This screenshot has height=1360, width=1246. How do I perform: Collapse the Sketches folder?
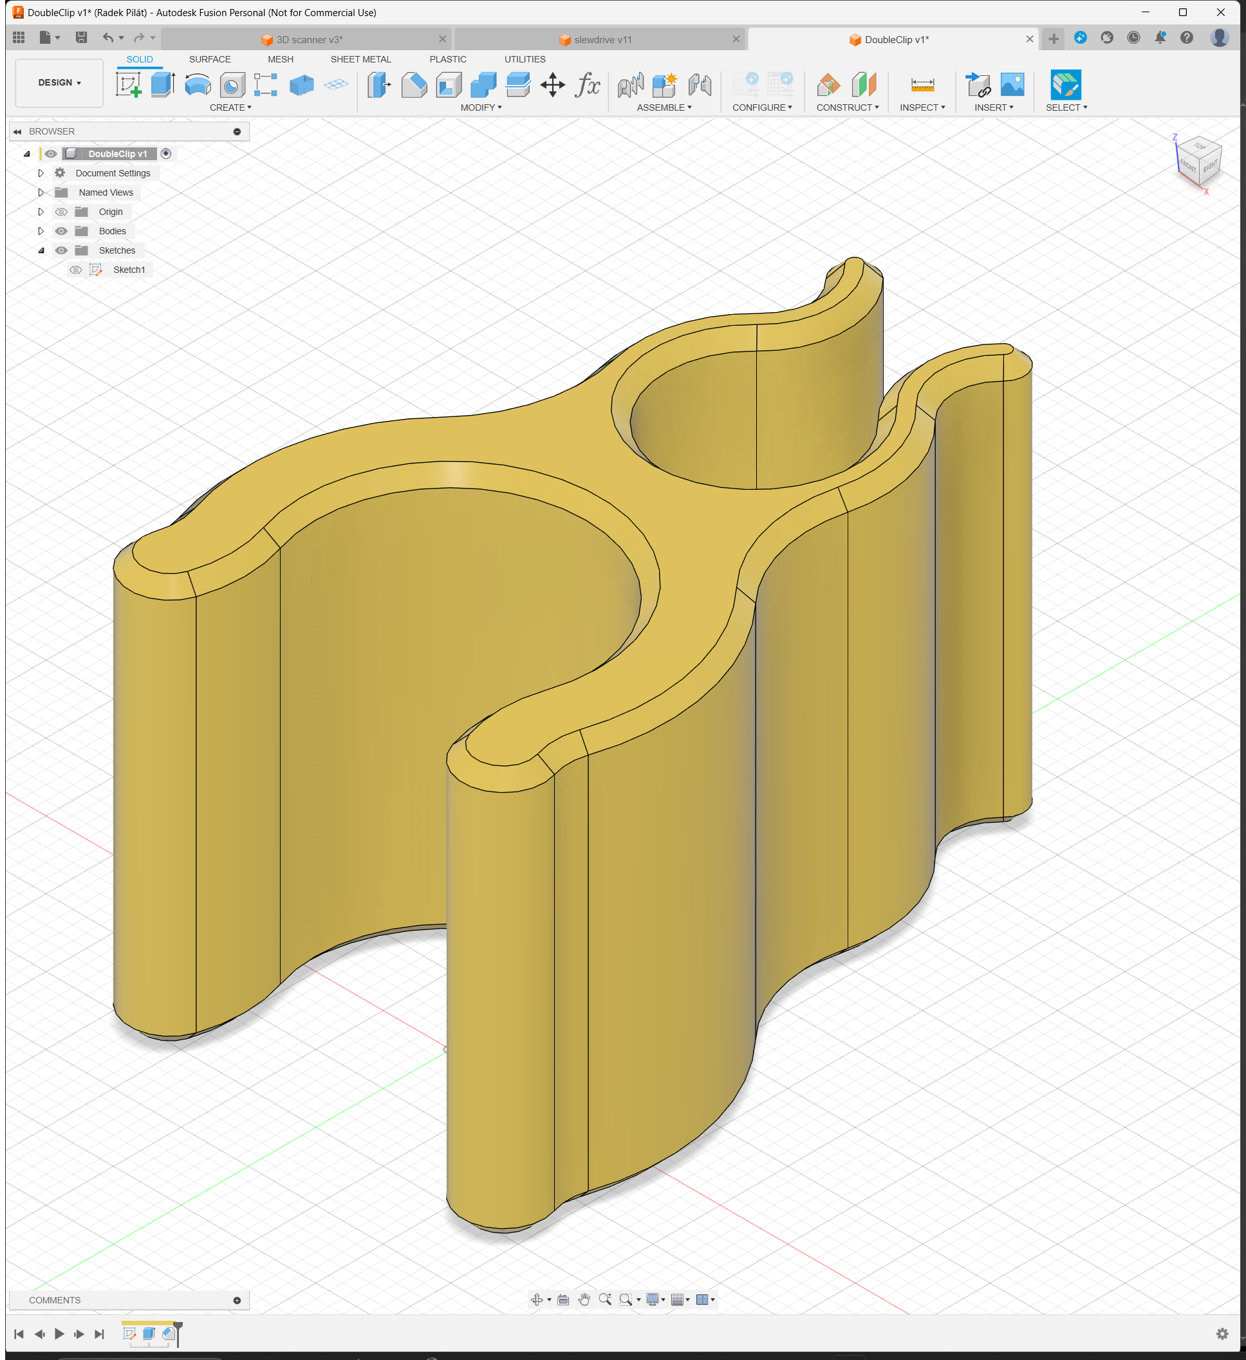coord(41,250)
